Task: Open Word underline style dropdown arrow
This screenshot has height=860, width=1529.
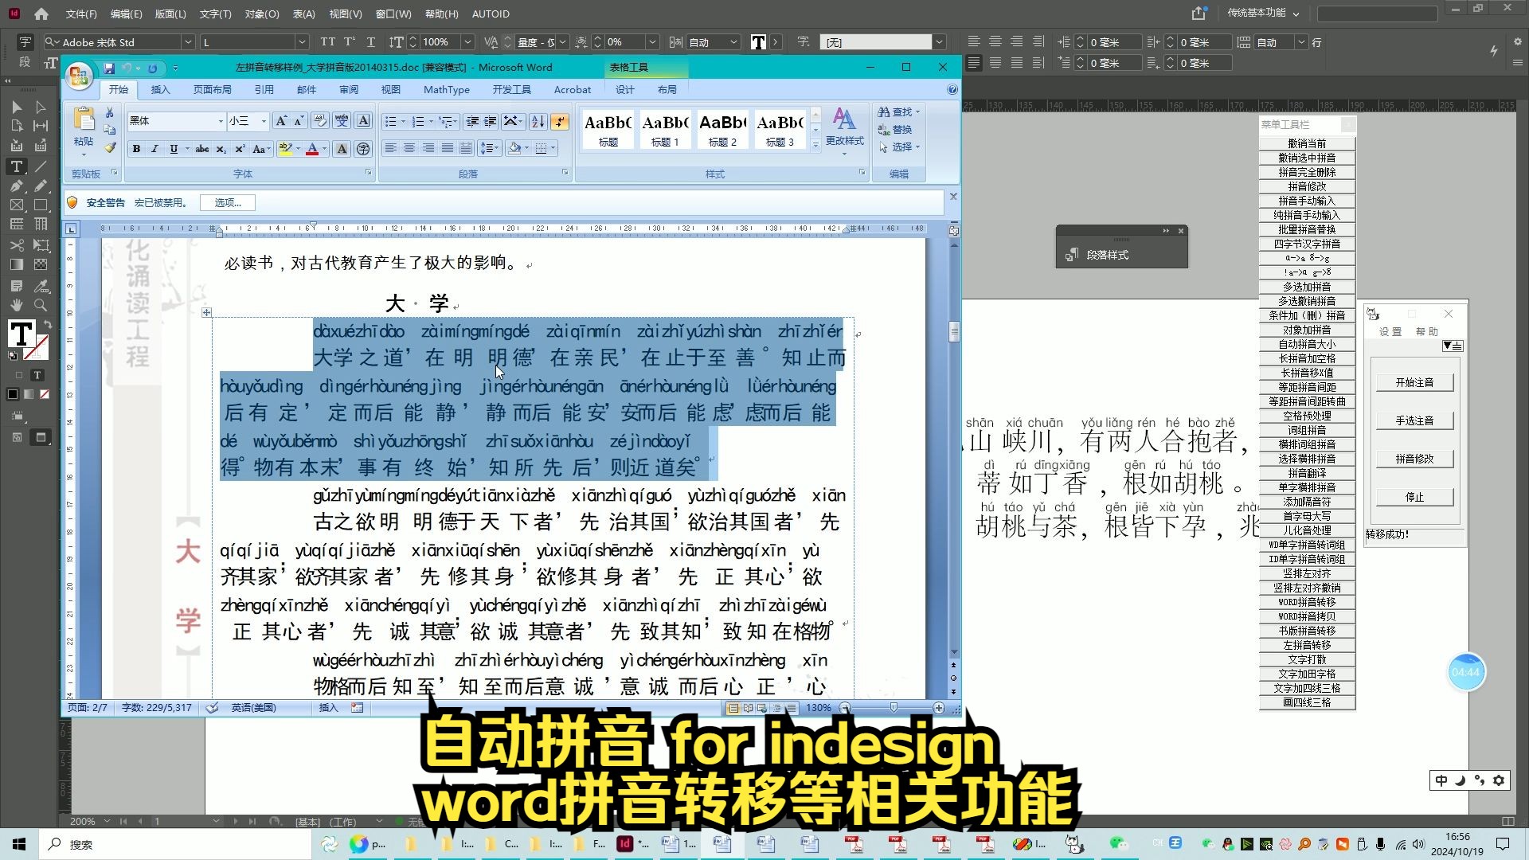Action: [187, 149]
